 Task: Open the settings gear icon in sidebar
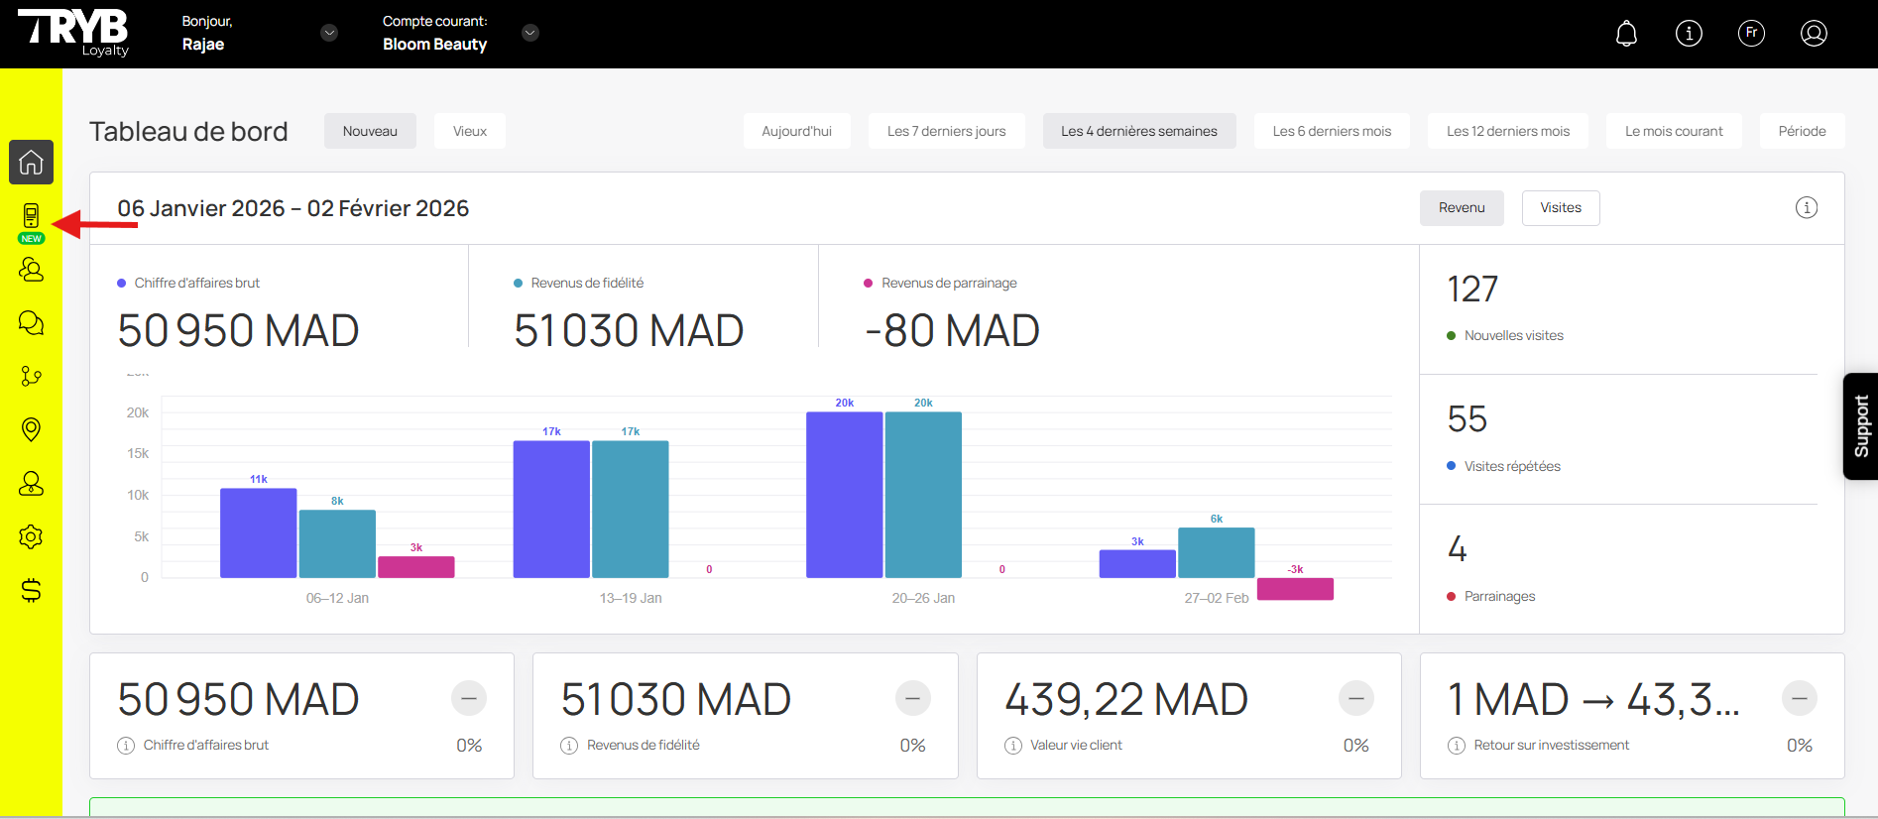31,536
